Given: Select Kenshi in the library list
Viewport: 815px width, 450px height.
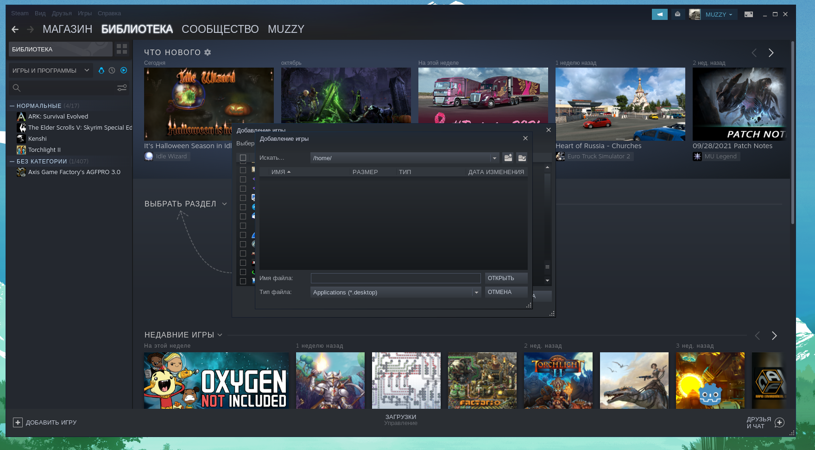Looking at the screenshot, I should click(37, 139).
